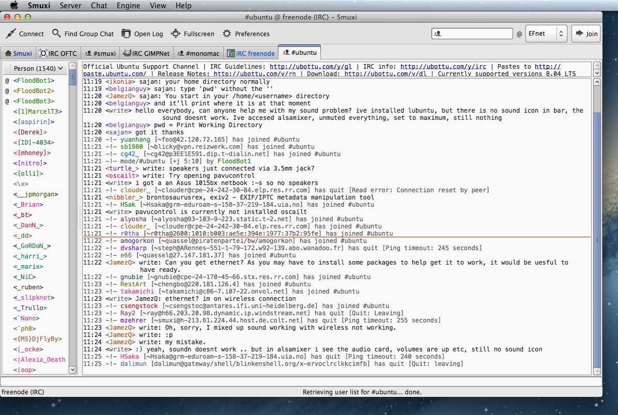
Task: Click the Open Log icon
Action: click(126, 34)
